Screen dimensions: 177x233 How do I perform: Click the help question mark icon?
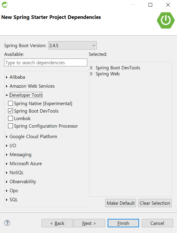(x=7, y=223)
